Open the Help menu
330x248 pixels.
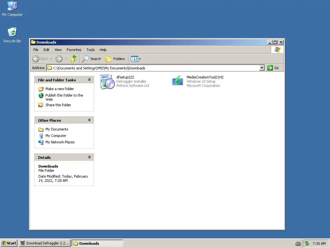103,50
